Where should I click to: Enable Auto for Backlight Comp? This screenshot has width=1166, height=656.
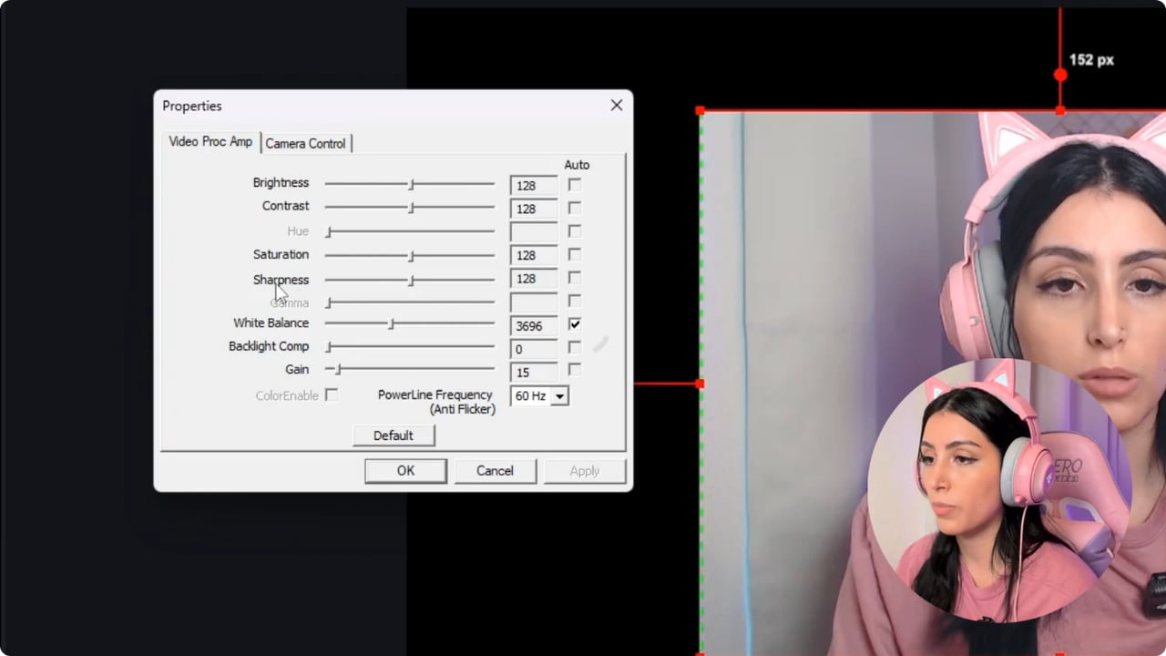coord(575,347)
